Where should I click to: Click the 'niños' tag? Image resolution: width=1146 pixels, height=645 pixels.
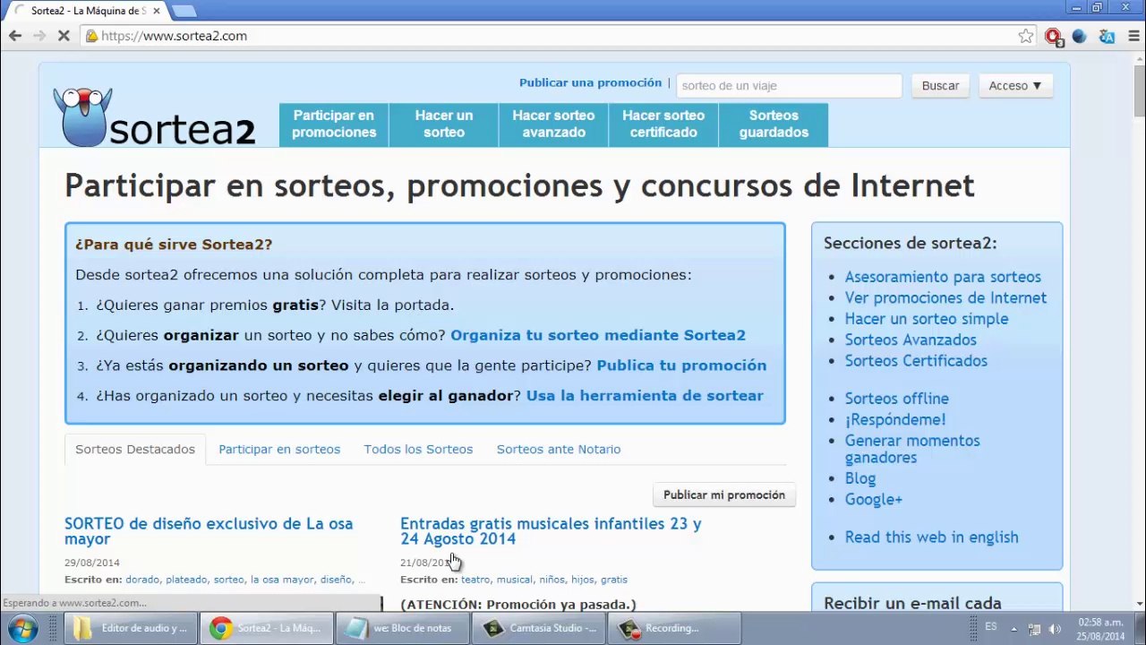[552, 580]
